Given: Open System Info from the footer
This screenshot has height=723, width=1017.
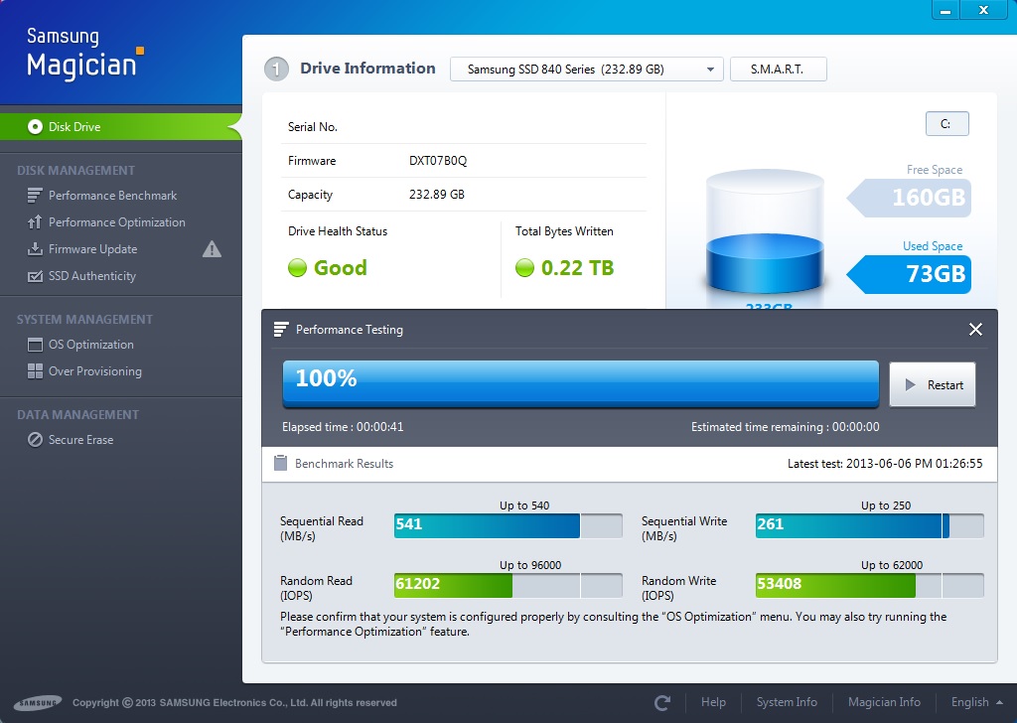Looking at the screenshot, I should (787, 702).
